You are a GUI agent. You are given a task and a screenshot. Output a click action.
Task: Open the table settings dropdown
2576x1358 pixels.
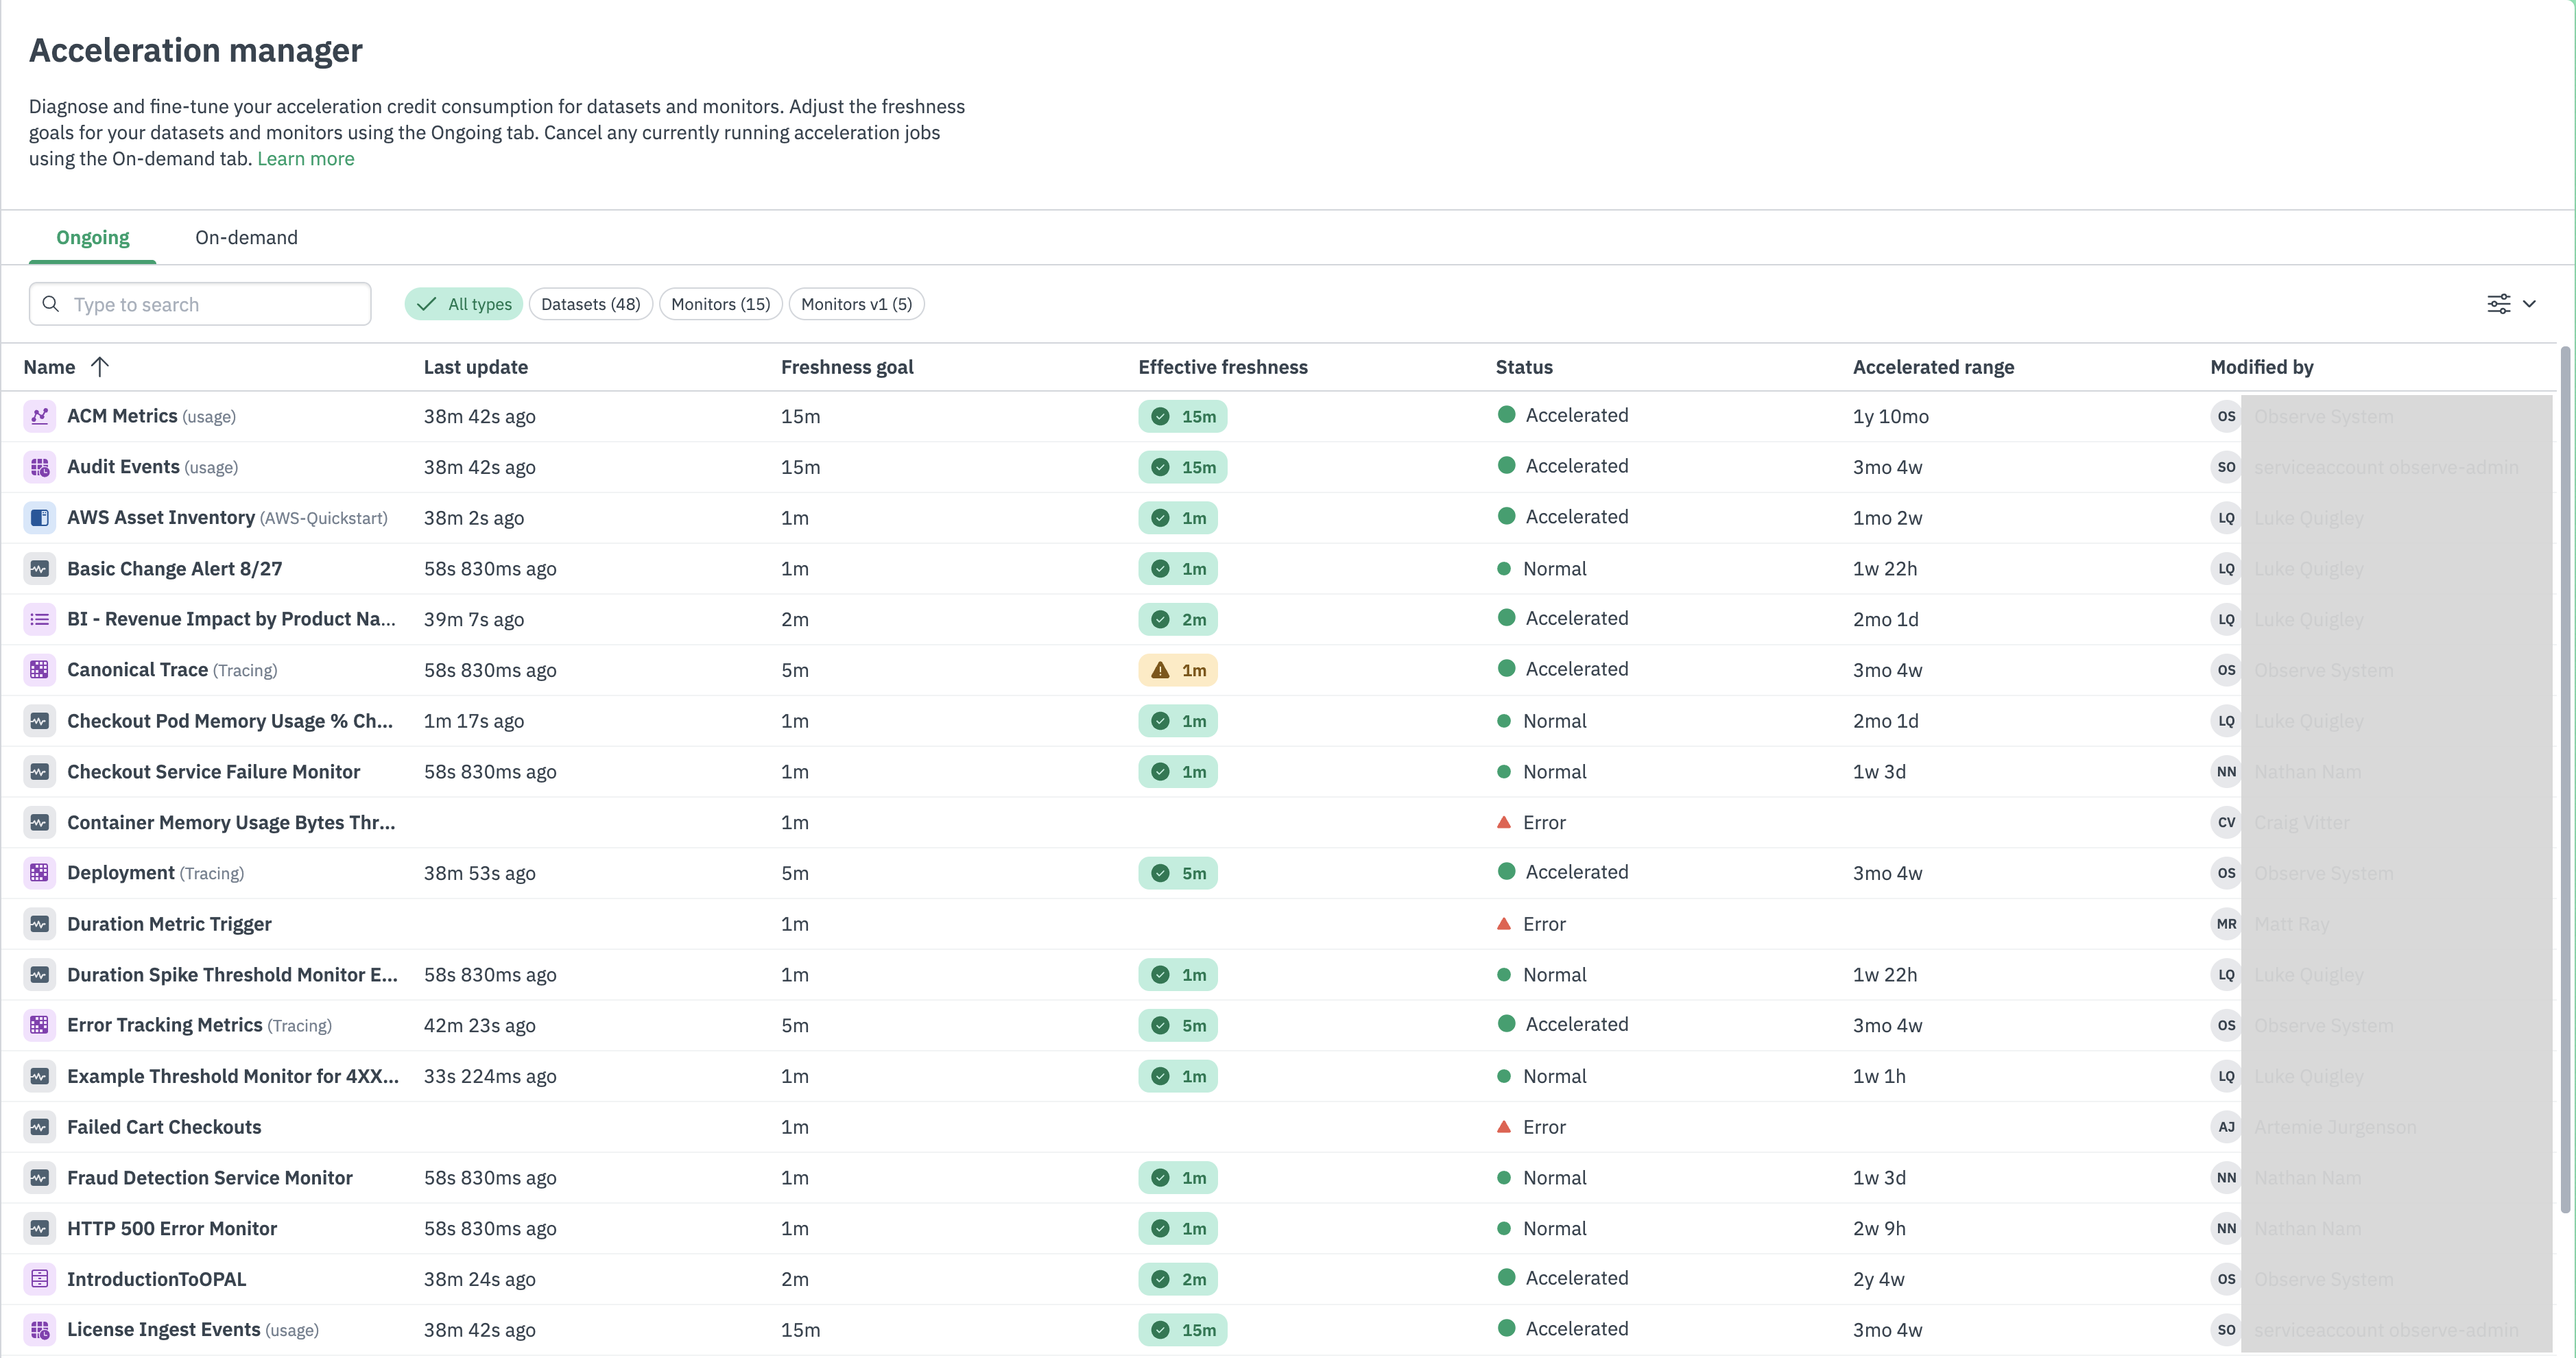2511,304
